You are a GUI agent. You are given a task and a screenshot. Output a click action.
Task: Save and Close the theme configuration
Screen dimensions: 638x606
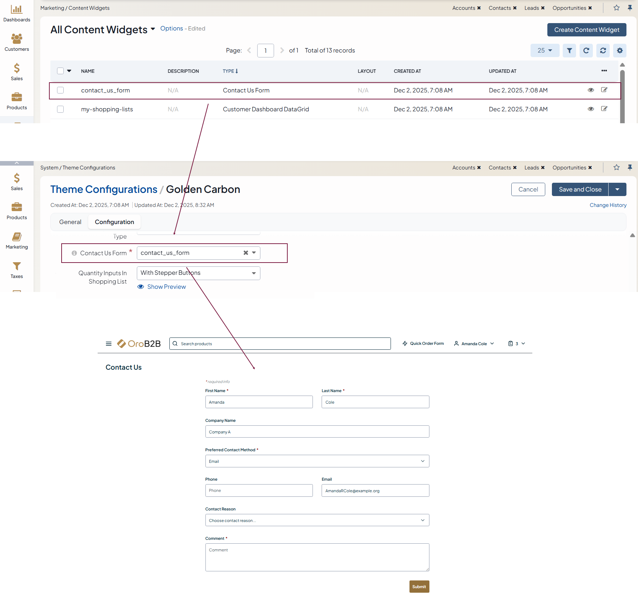point(580,189)
